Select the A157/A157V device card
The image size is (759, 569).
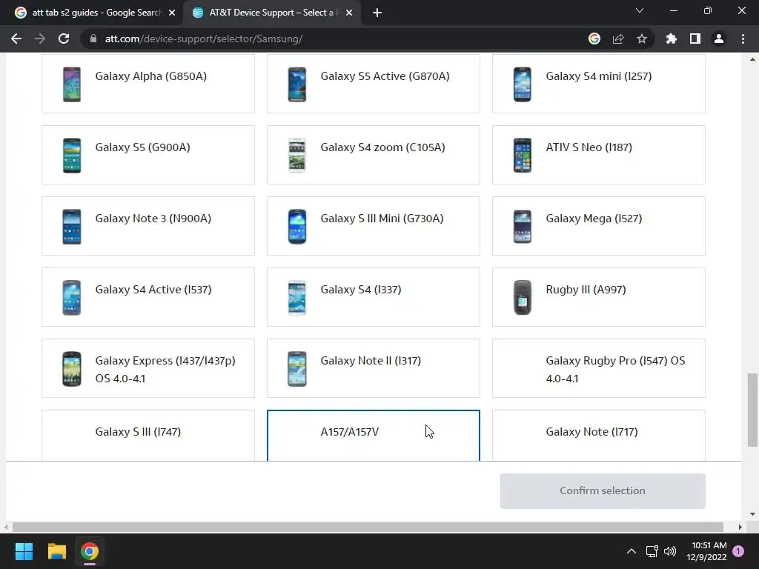click(x=374, y=436)
